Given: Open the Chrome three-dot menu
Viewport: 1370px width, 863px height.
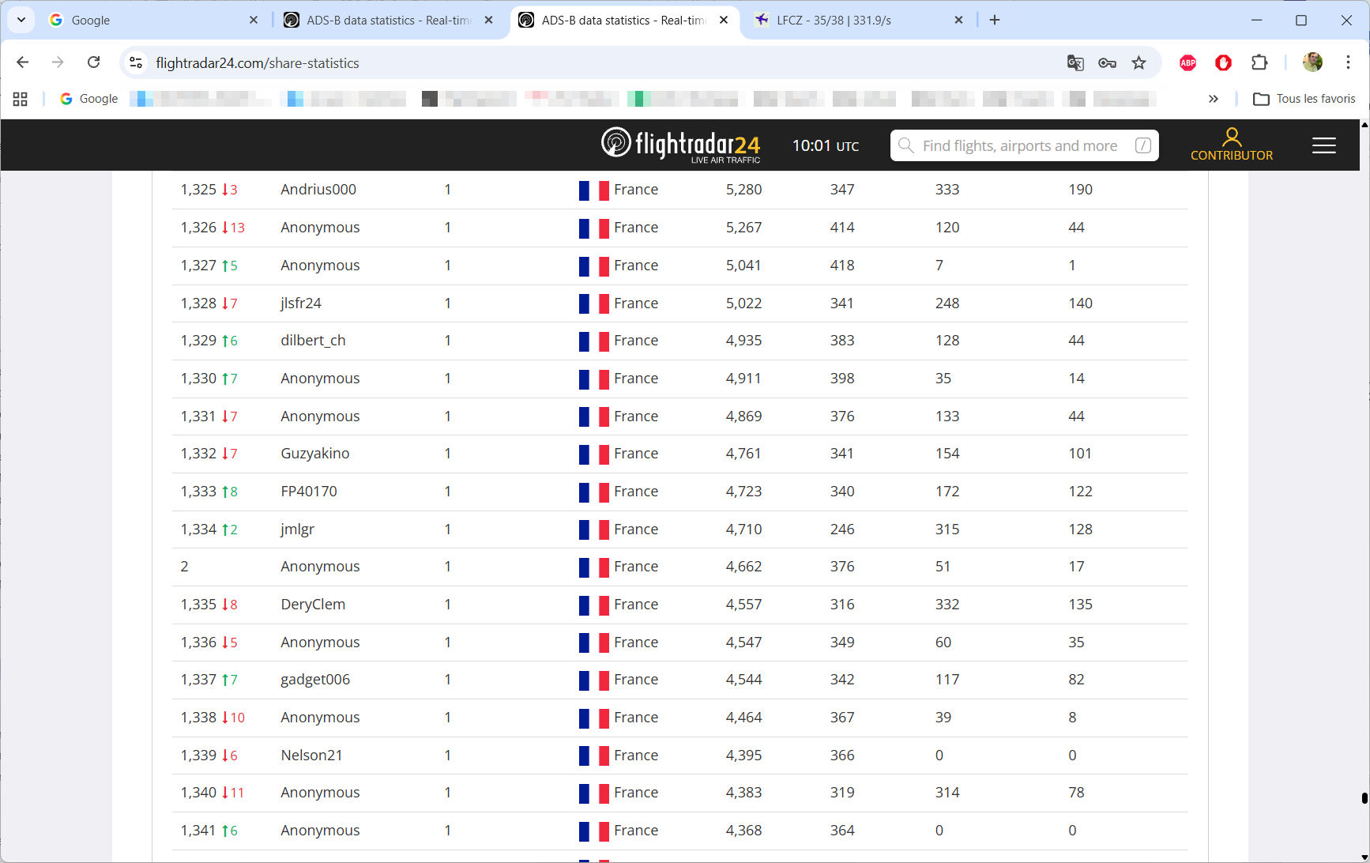Looking at the screenshot, I should 1348,62.
